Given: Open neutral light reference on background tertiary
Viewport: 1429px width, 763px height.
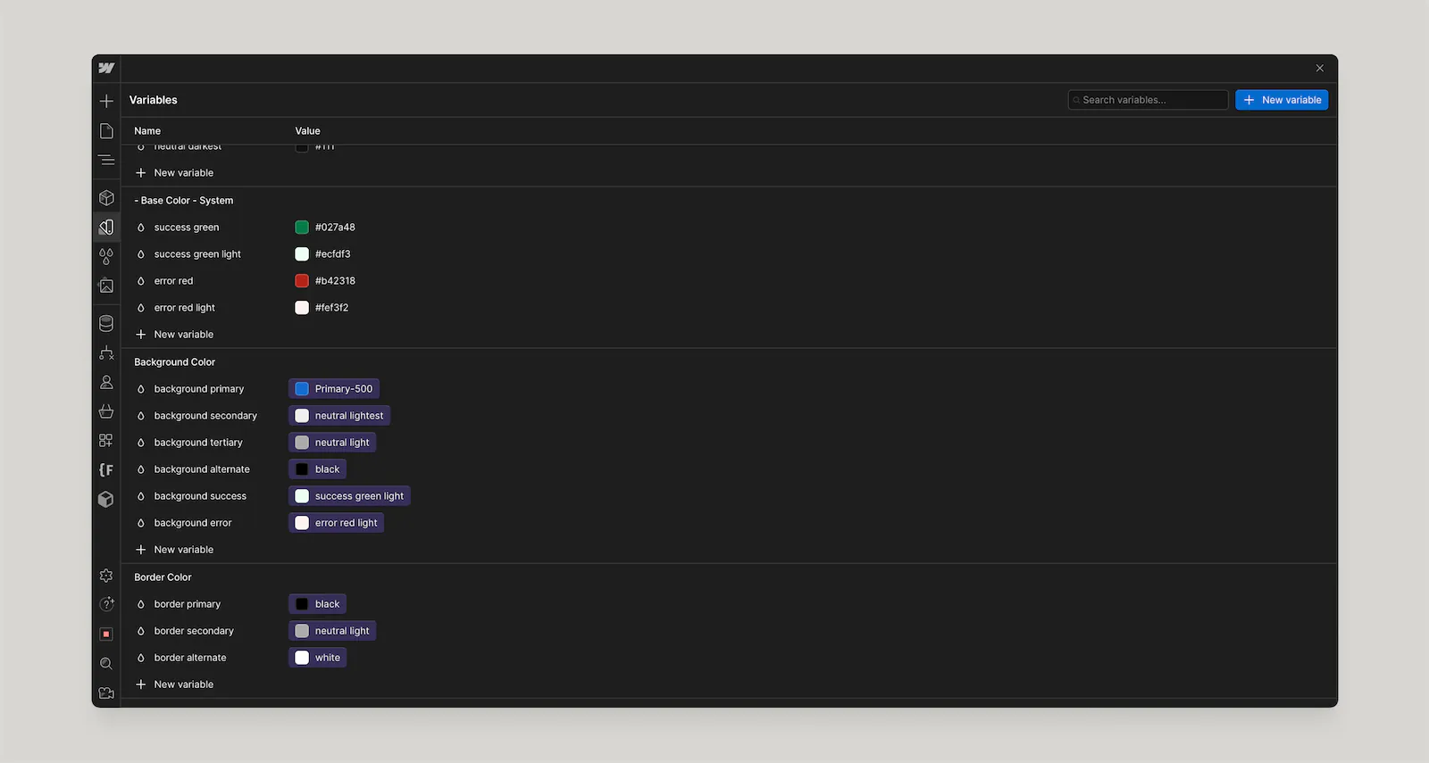Looking at the screenshot, I should tap(332, 443).
